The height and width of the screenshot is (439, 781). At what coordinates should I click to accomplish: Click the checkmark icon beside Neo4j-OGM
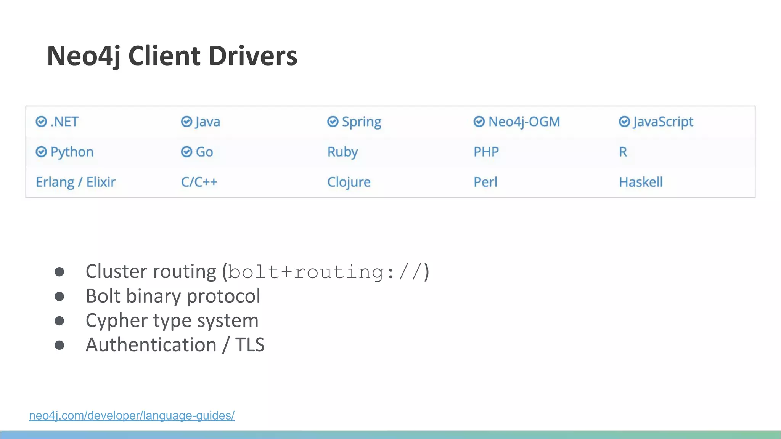(x=479, y=122)
